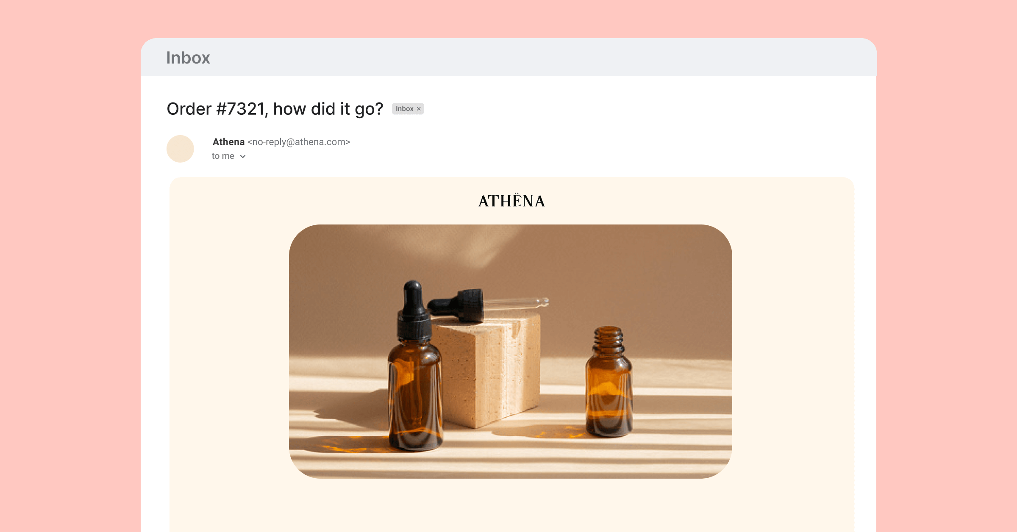
Task: Click the 'to me' recipient text
Action: point(223,156)
